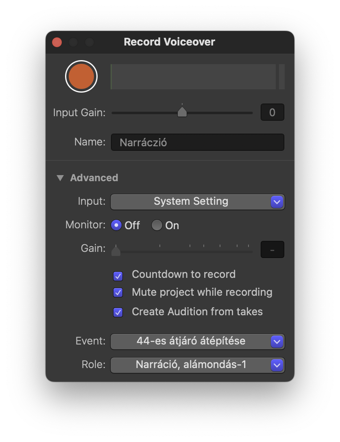Click the Input Gain value field
The height and width of the screenshot is (442, 340).
point(272,112)
